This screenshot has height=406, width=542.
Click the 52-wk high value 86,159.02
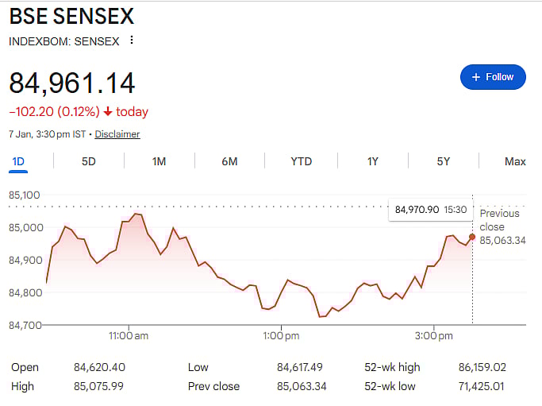pyautogui.click(x=478, y=367)
